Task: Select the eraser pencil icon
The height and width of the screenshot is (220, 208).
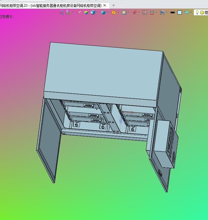Action: tap(79, 12)
